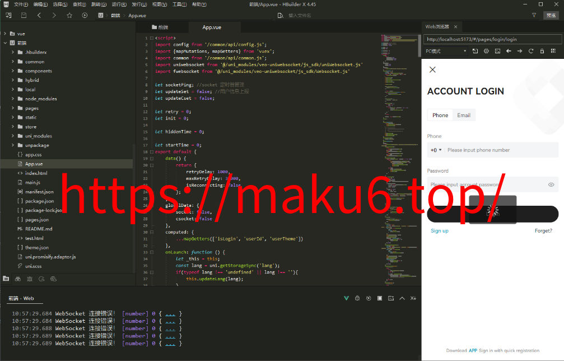Open browser in external window icon
This screenshot has height=361, width=564.
tap(475, 51)
